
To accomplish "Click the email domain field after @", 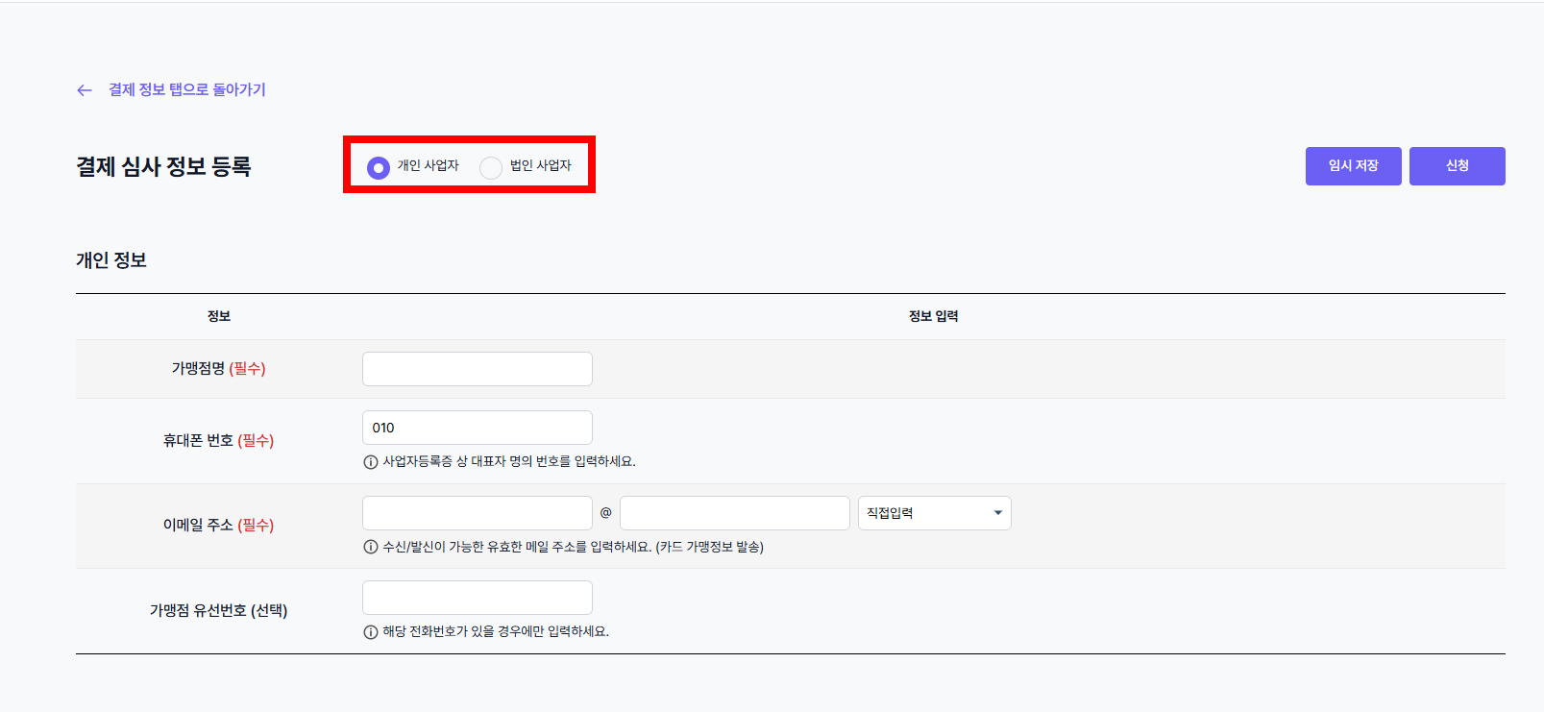I will click(735, 513).
